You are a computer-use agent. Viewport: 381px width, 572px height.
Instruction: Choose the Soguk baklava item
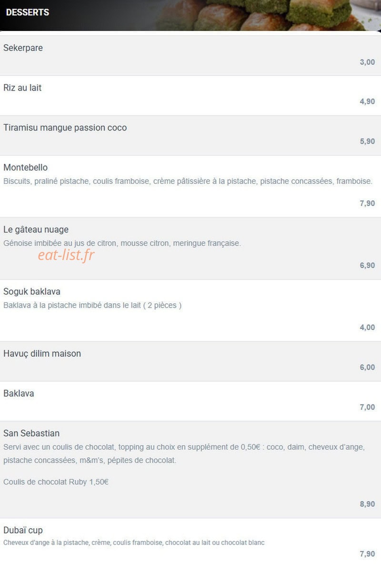pos(190,310)
